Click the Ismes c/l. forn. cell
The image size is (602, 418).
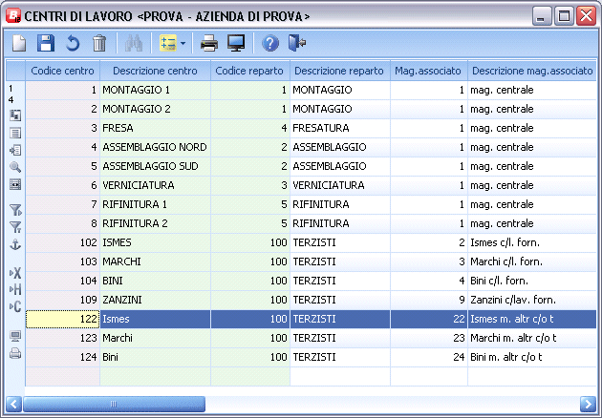[532, 242]
